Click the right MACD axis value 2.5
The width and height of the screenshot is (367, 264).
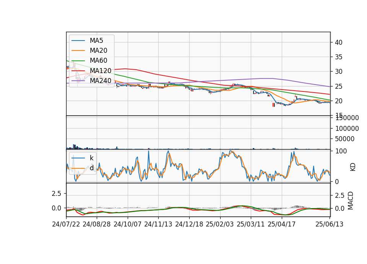(340, 196)
